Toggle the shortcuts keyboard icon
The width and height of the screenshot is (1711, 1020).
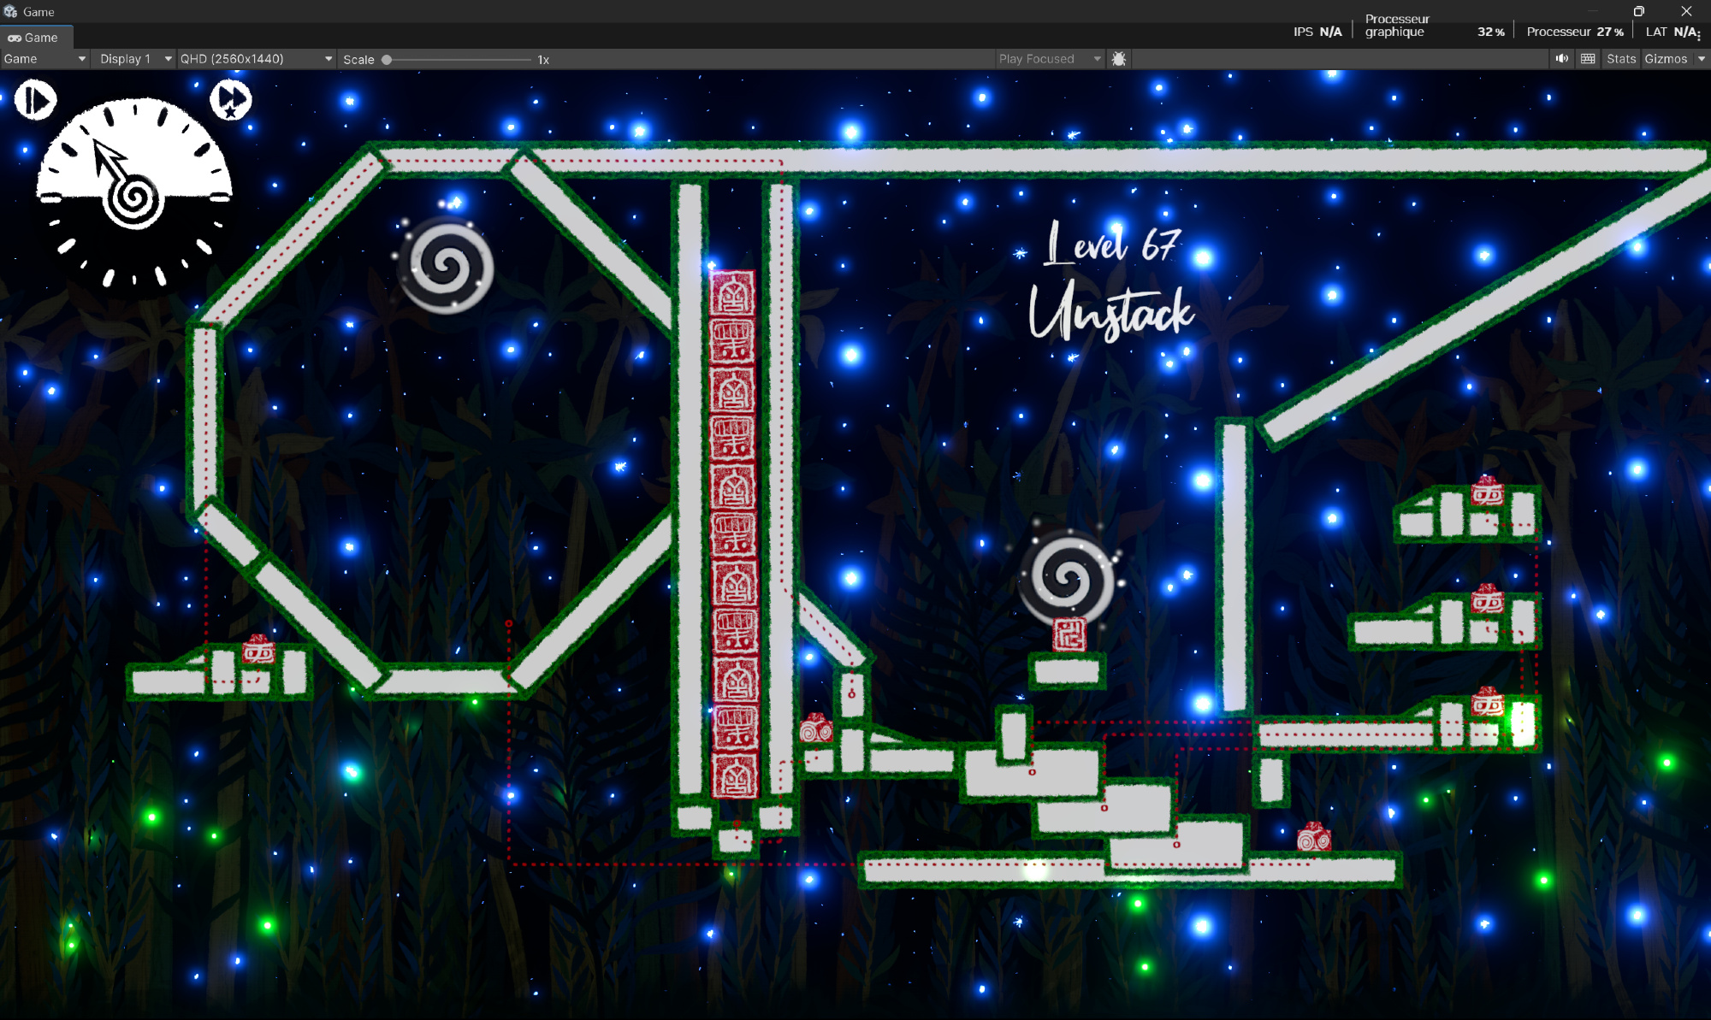pyautogui.click(x=1588, y=59)
